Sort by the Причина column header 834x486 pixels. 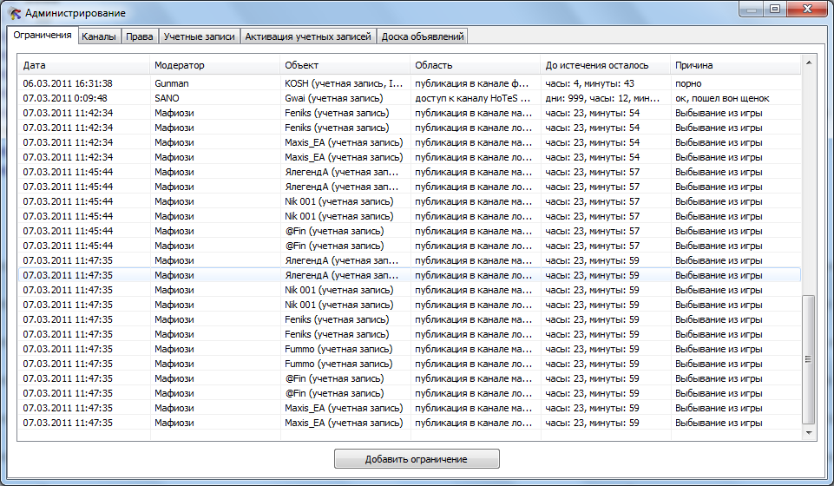(734, 66)
